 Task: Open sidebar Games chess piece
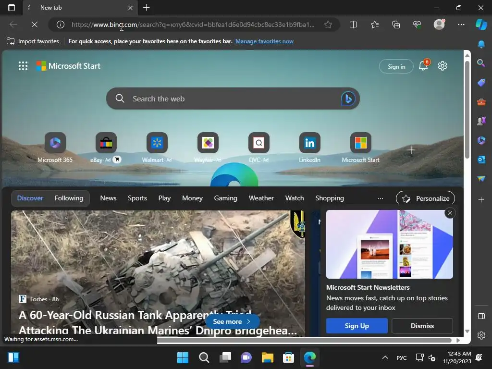pyautogui.click(x=481, y=121)
